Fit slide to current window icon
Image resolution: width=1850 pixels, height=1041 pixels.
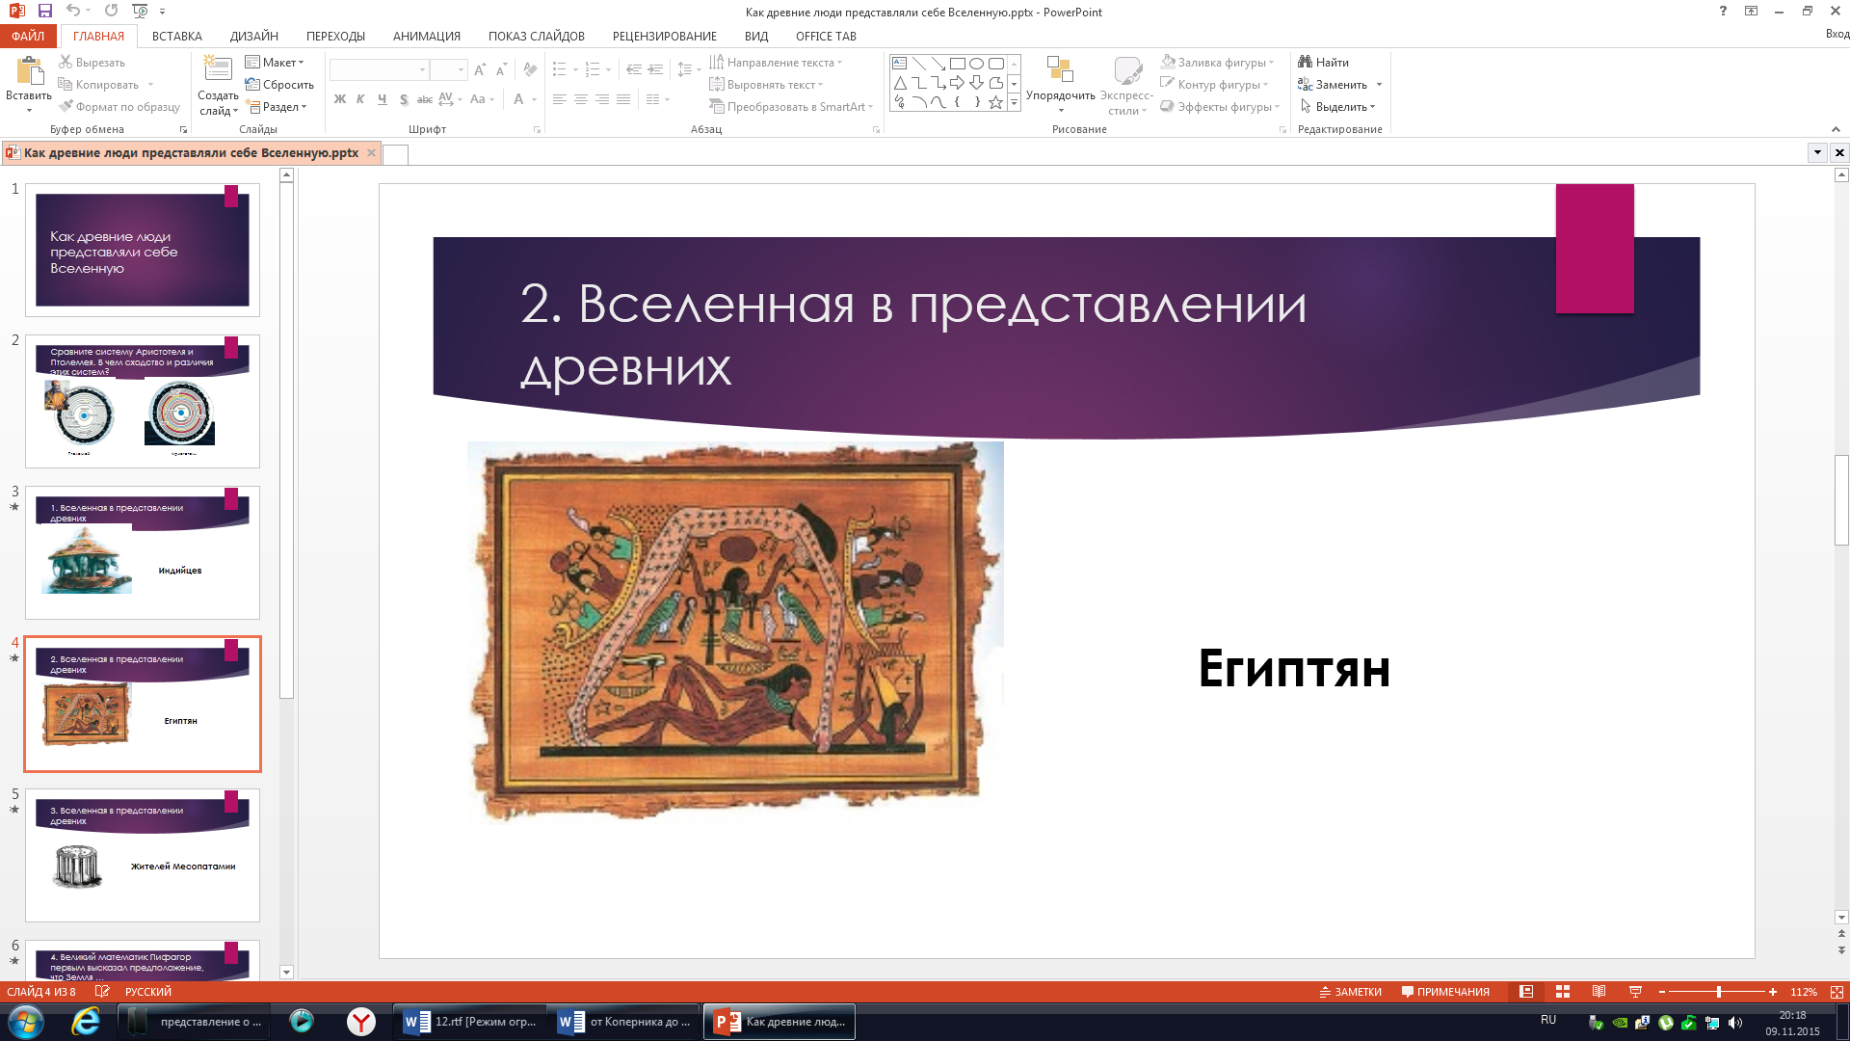pyautogui.click(x=1837, y=992)
